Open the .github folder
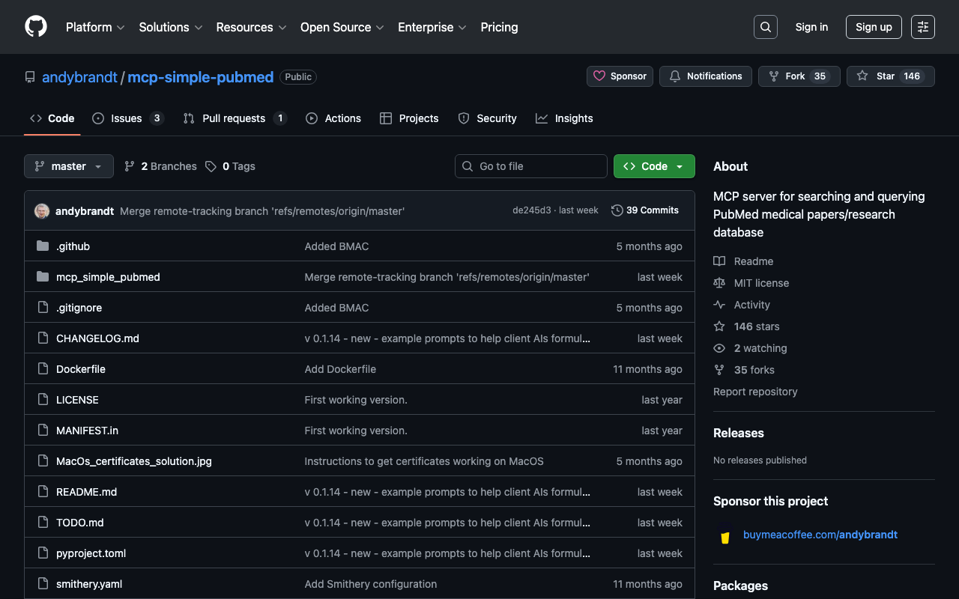This screenshot has height=599, width=959. coord(73,246)
